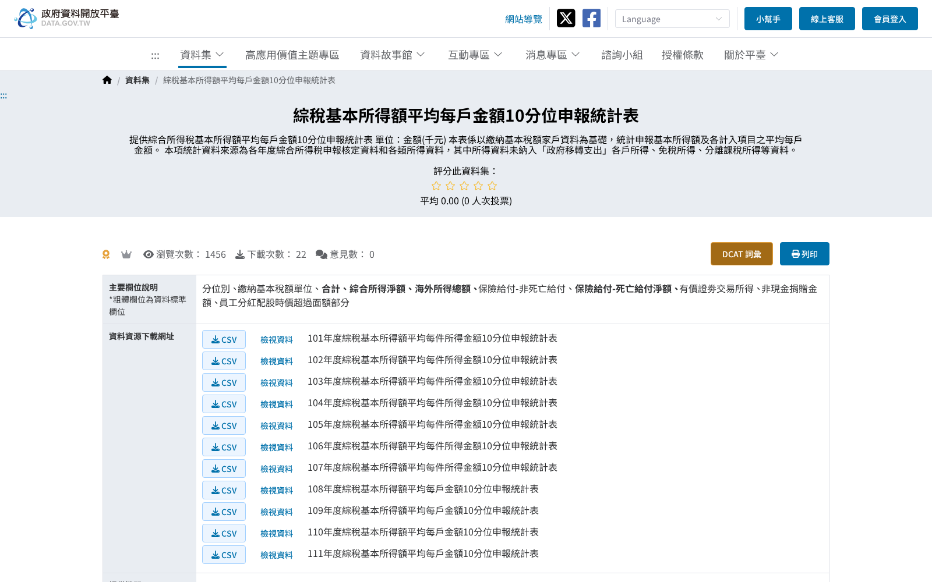Rate dataset with fourth star
The height and width of the screenshot is (582, 932).
coord(478,186)
